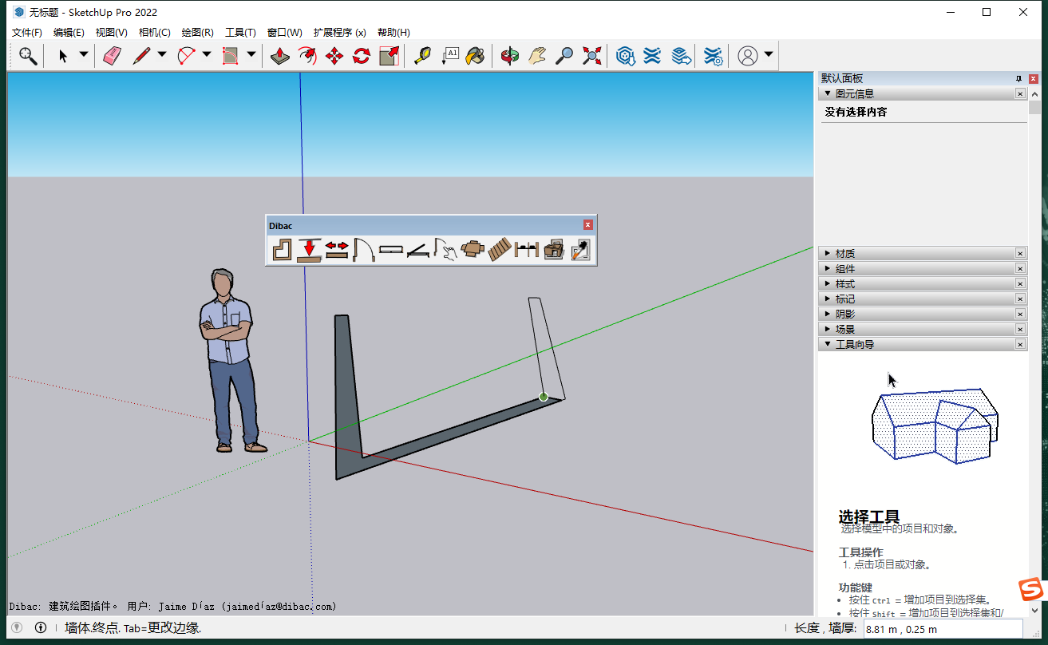Choose the Text label tool
Image resolution: width=1048 pixels, height=645 pixels.
tap(449, 55)
